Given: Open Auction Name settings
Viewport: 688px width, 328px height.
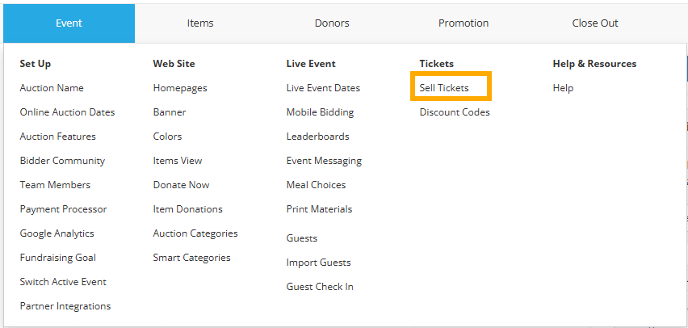Looking at the screenshot, I should point(52,88).
